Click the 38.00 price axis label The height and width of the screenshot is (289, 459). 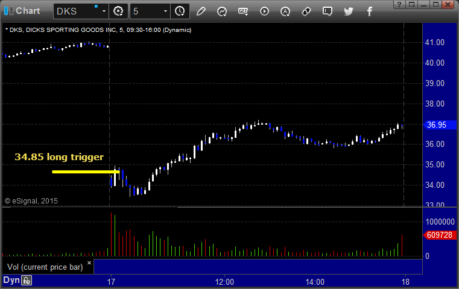[435, 104]
